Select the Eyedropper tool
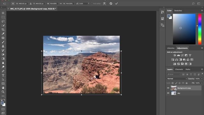 pos(3,34)
